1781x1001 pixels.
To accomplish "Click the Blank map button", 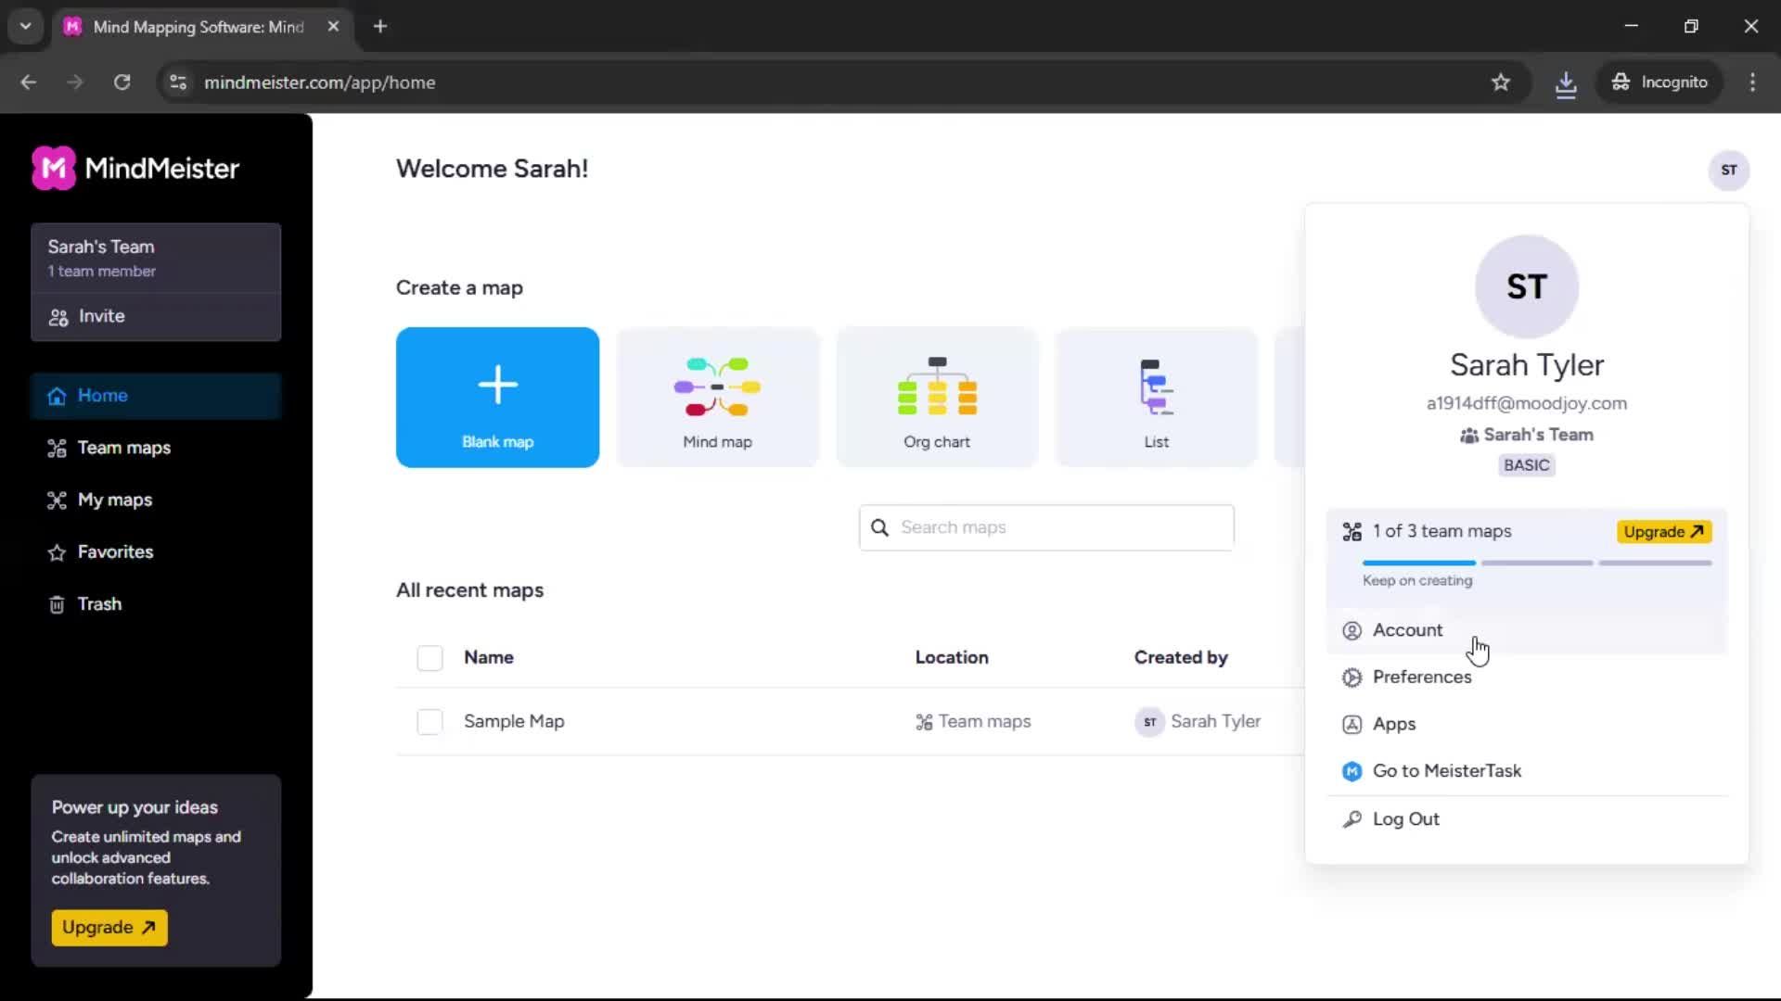I will [497, 398].
